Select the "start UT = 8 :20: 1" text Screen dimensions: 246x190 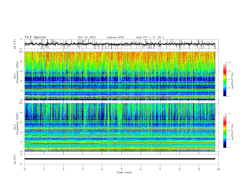pos(150,37)
